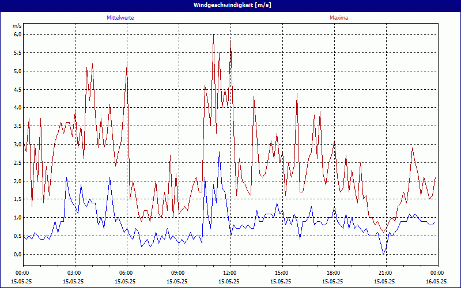Screen dimensions: 461x288
Task: Select the 03:00 time axis label
Action: click(x=74, y=273)
